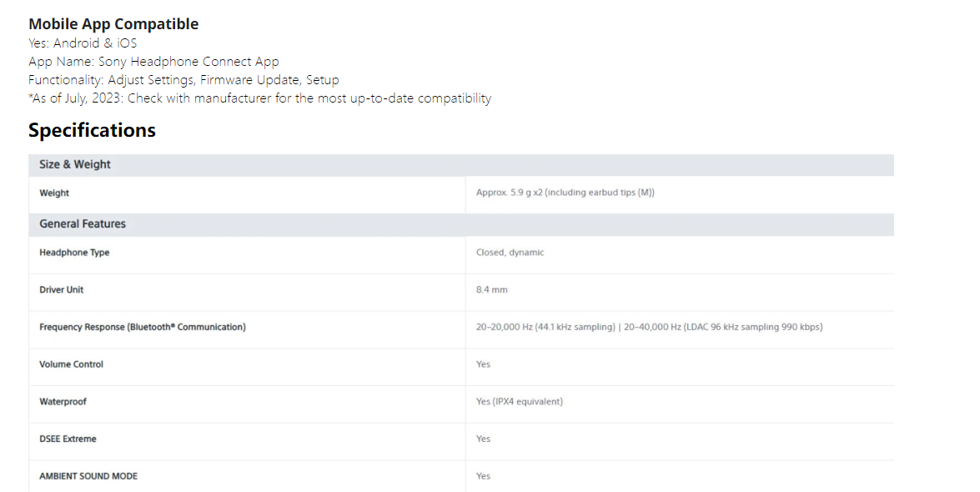Click the 'Yes (IPX4 equivalent)' value
Viewport: 980px width, 492px height.
(x=520, y=401)
